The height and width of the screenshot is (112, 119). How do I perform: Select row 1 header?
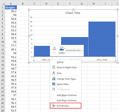tap(2, 7)
